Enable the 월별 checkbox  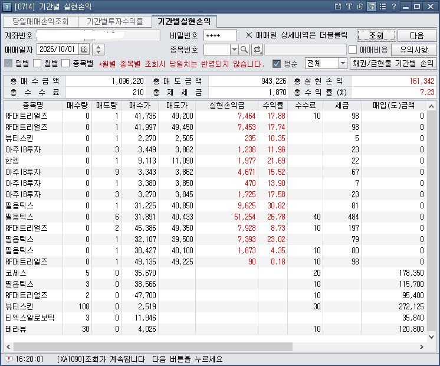coord(37,64)
